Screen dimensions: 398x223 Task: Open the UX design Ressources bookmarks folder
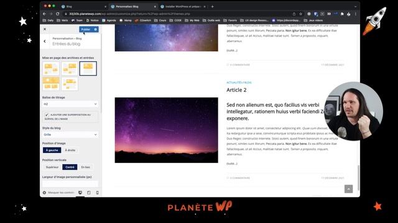pos(254,20)
